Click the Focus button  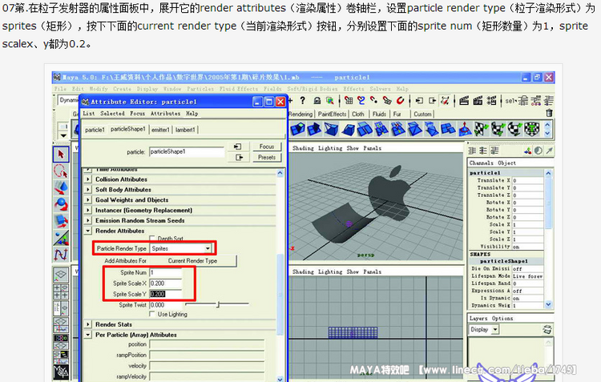267,147
